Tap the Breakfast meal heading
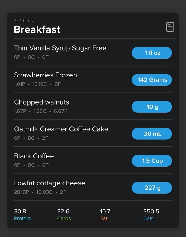 click(37, 29)
